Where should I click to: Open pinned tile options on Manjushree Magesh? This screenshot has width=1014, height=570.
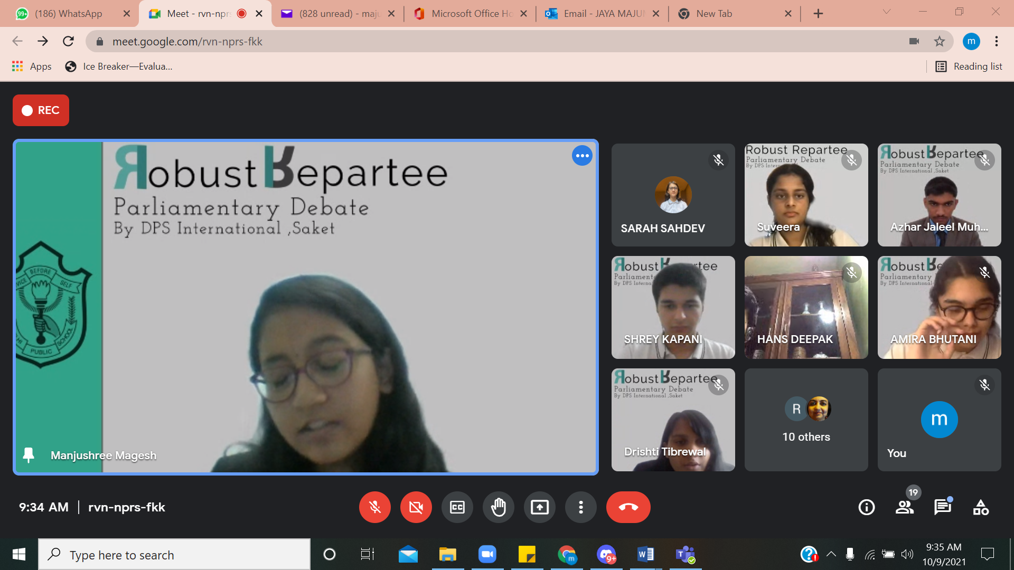582,156
